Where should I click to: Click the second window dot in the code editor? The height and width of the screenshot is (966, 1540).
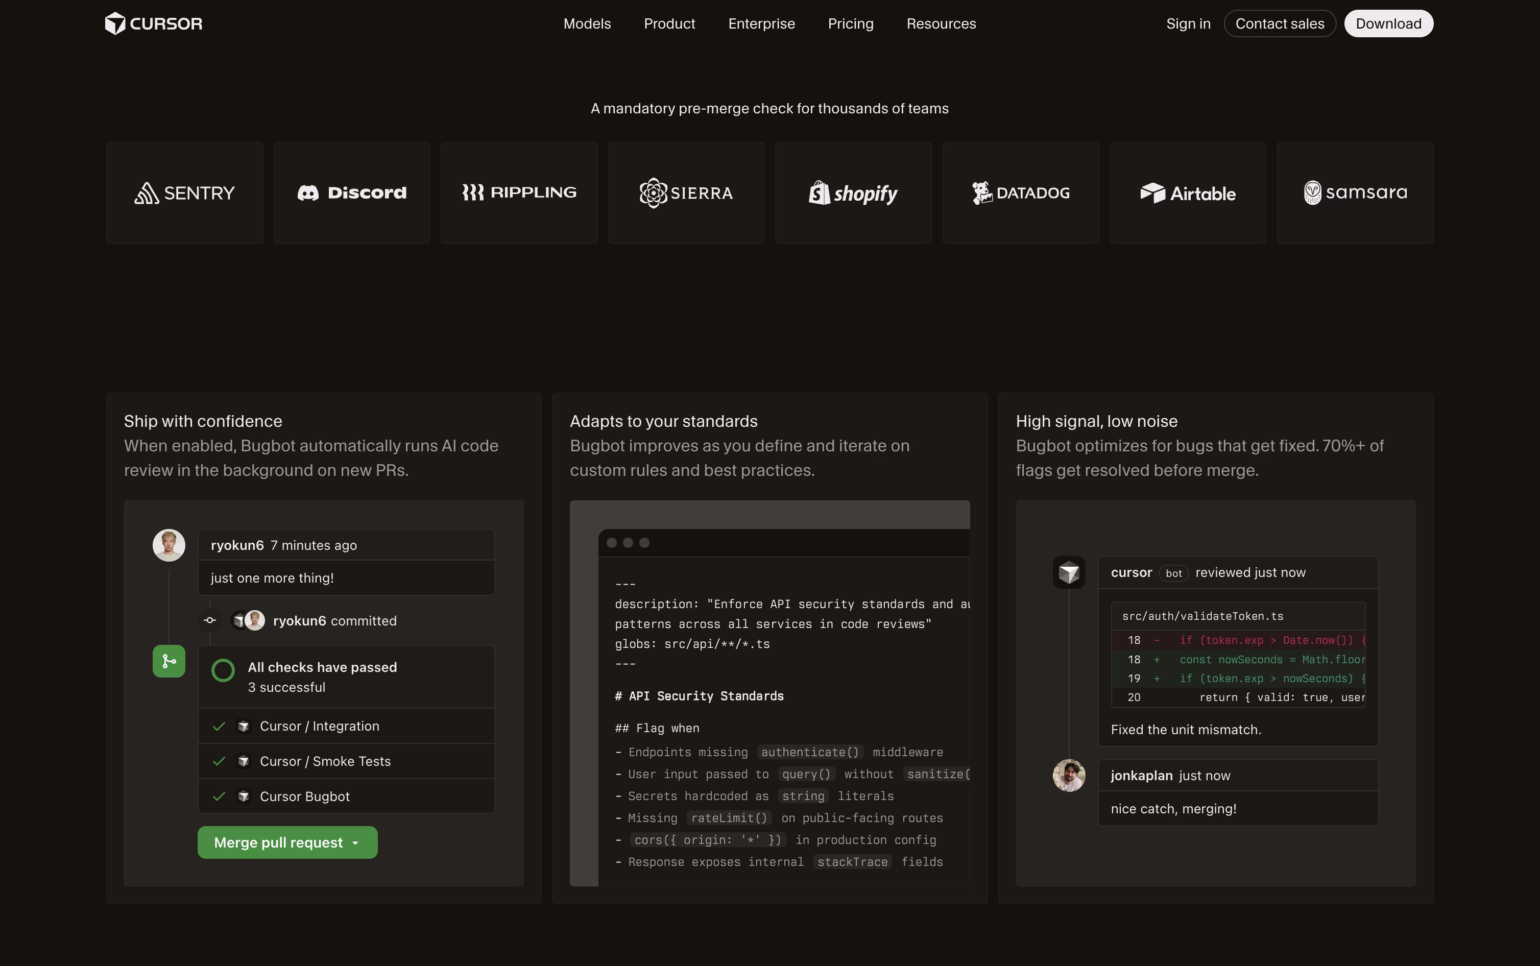(x=628, y=543)
